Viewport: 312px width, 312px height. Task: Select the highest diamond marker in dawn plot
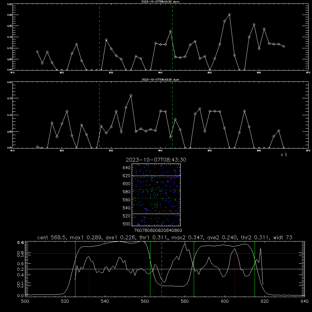click(229, 15)
